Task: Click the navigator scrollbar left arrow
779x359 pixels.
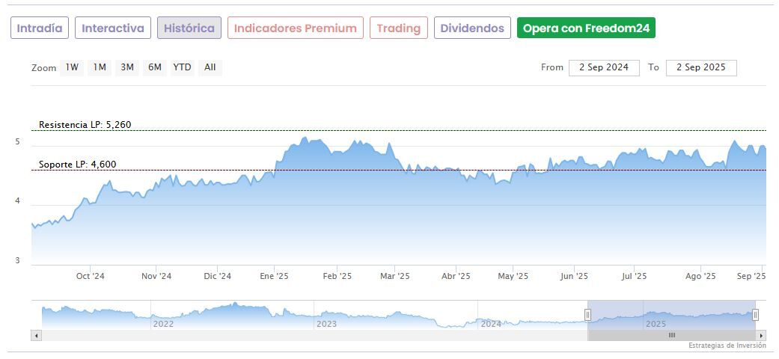Action: [36, 335]
